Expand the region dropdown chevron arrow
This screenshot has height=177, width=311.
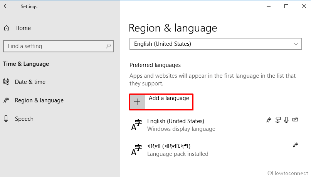pyautogui.click(x=296, y=44)
